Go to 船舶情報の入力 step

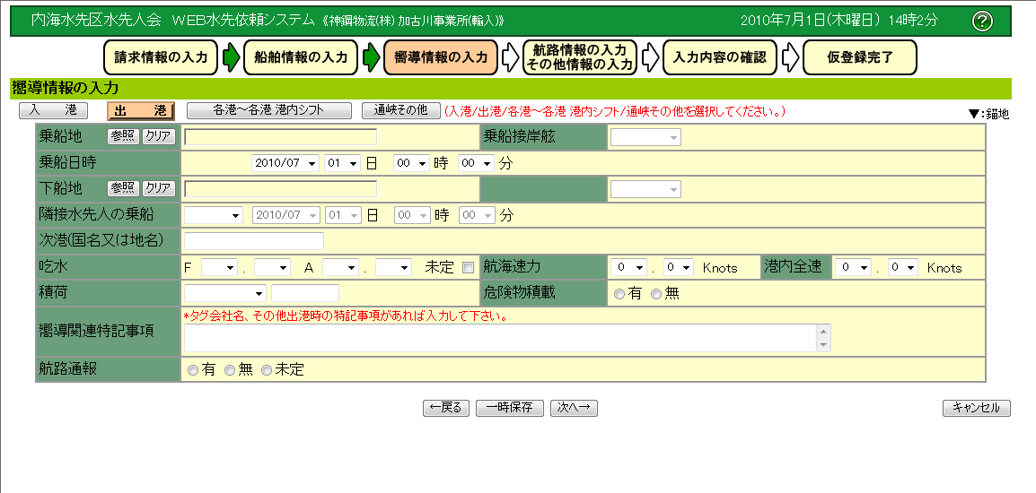click(x=294, y=57)
